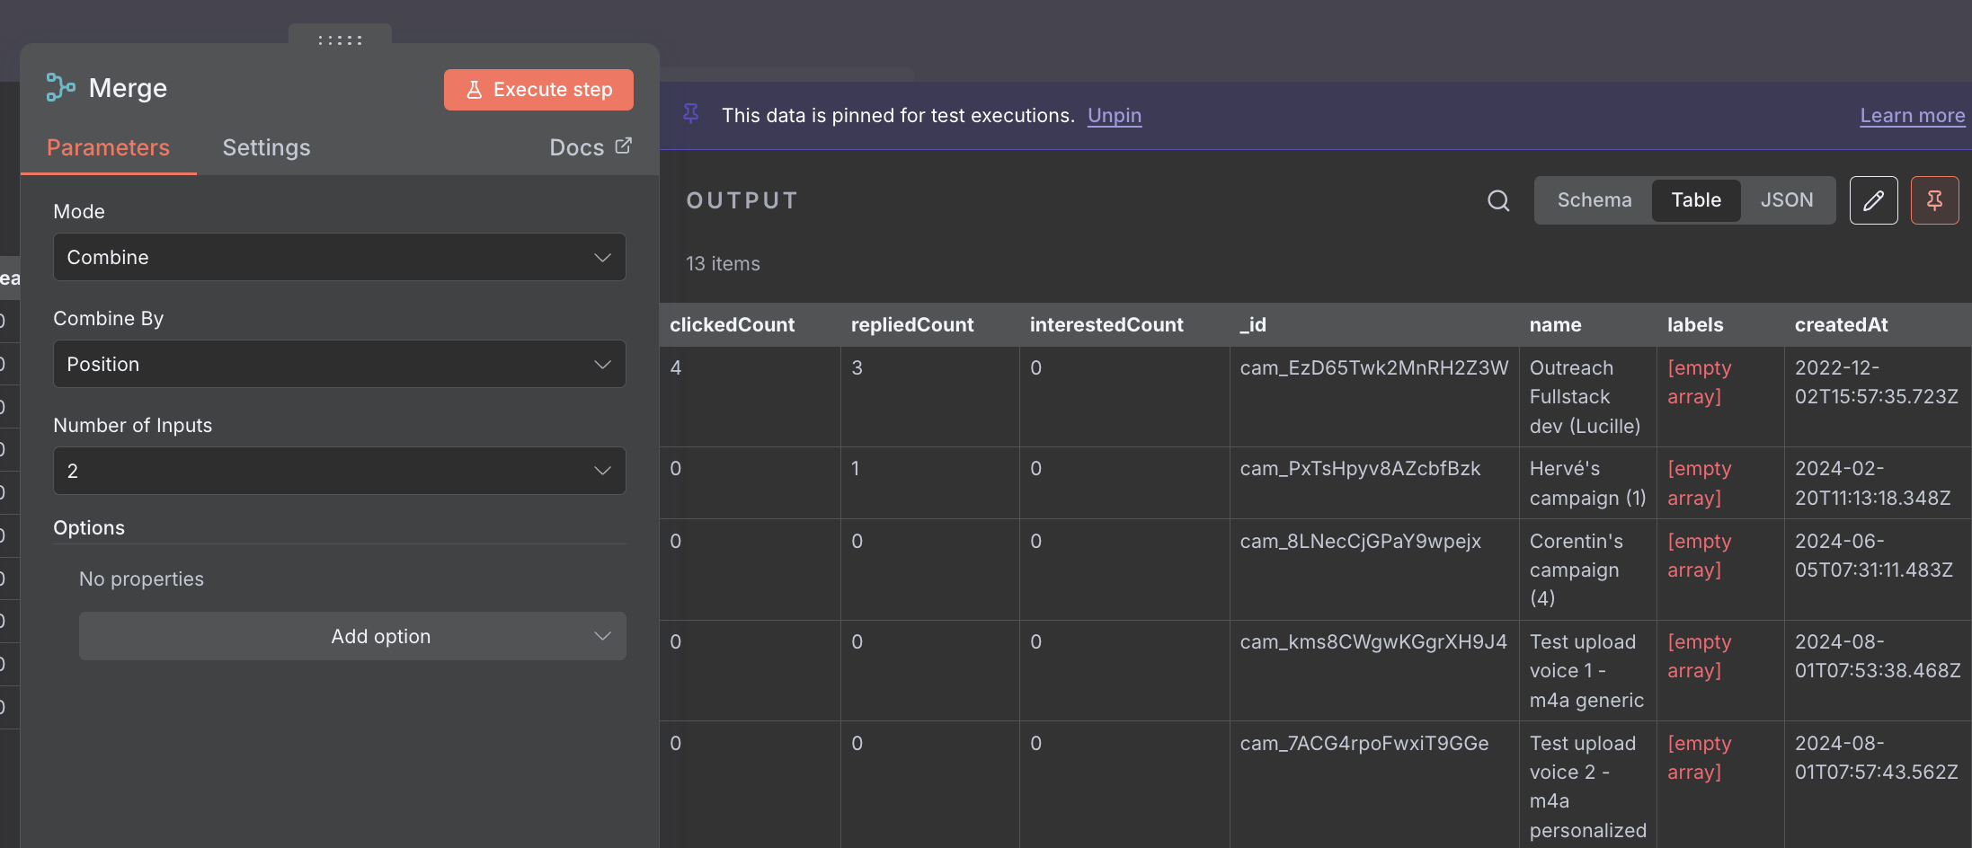Switch output view to Schema
This screenshot has height=848, width=1972.
tap(1593, 200)
